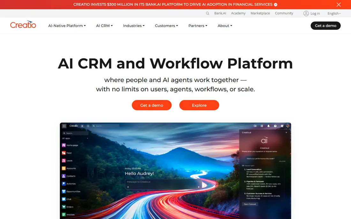Dismiss the red announcement banner with X
This screenshot has width=351, height=219.
(339, 4)
